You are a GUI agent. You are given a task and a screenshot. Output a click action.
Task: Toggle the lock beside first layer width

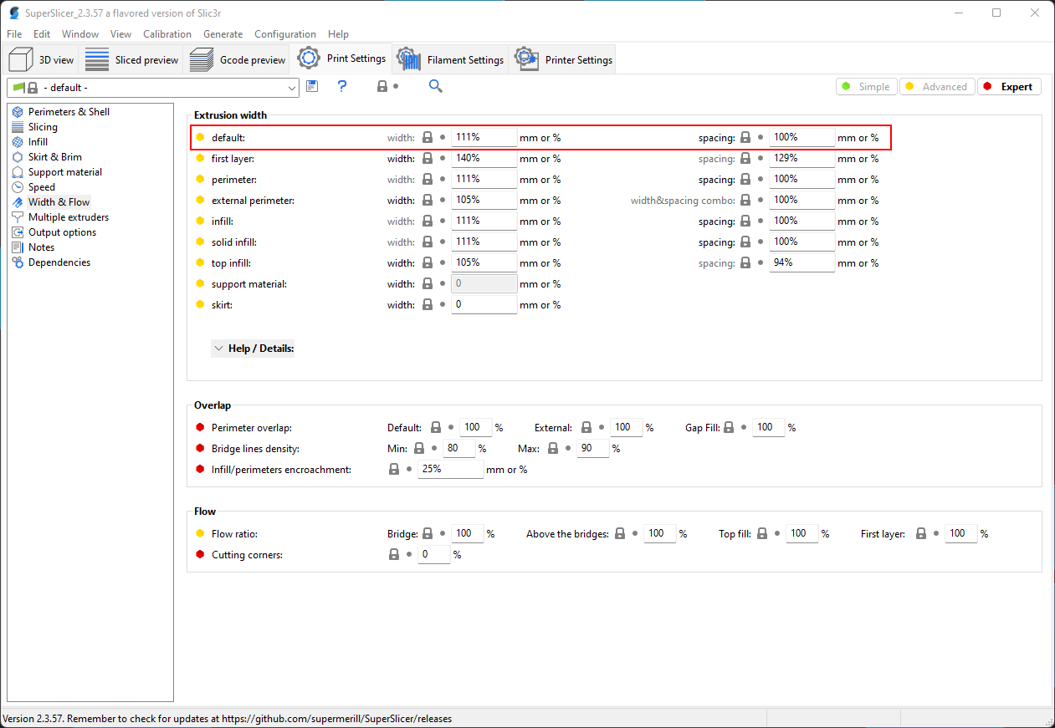point(428,158)
